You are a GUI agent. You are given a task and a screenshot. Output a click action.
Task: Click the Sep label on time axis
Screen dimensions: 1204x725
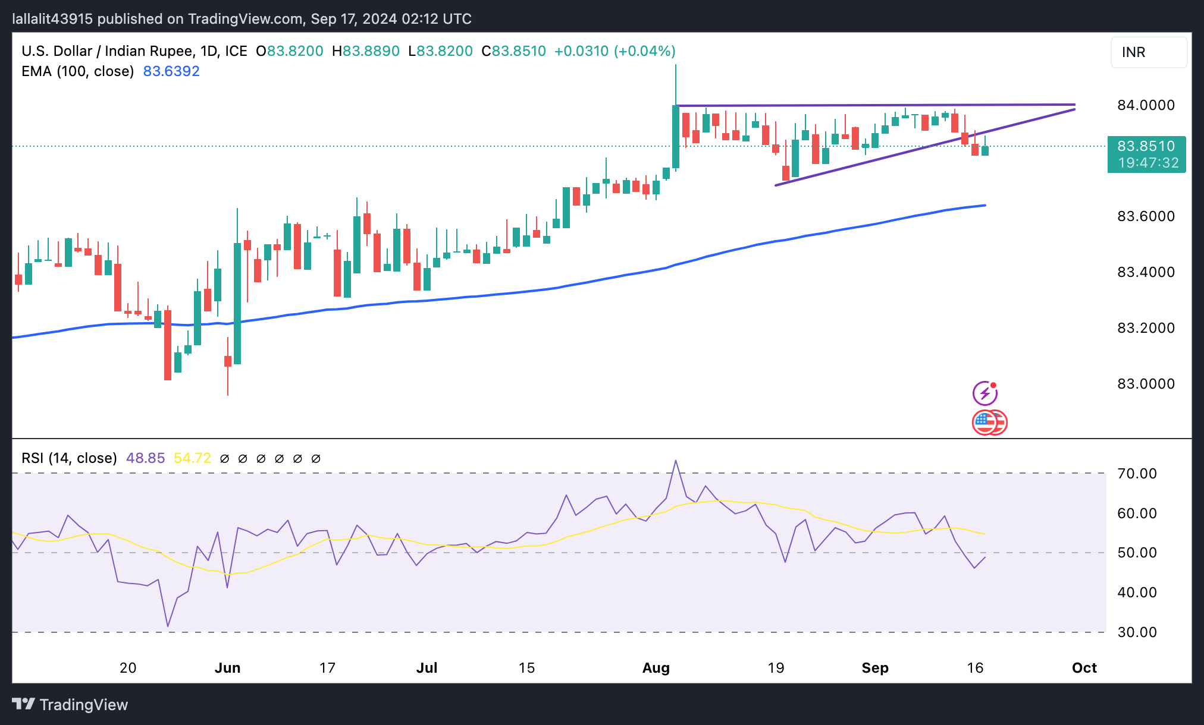click(874, 668)
